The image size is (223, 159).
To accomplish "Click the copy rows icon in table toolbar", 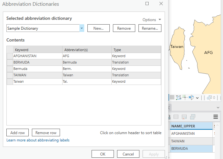I will (193, 117).
